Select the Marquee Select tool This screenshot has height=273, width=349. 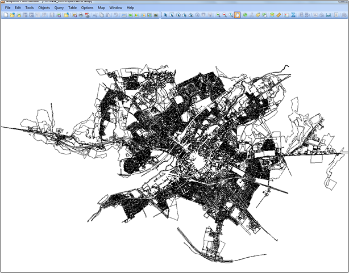(172, 15)
